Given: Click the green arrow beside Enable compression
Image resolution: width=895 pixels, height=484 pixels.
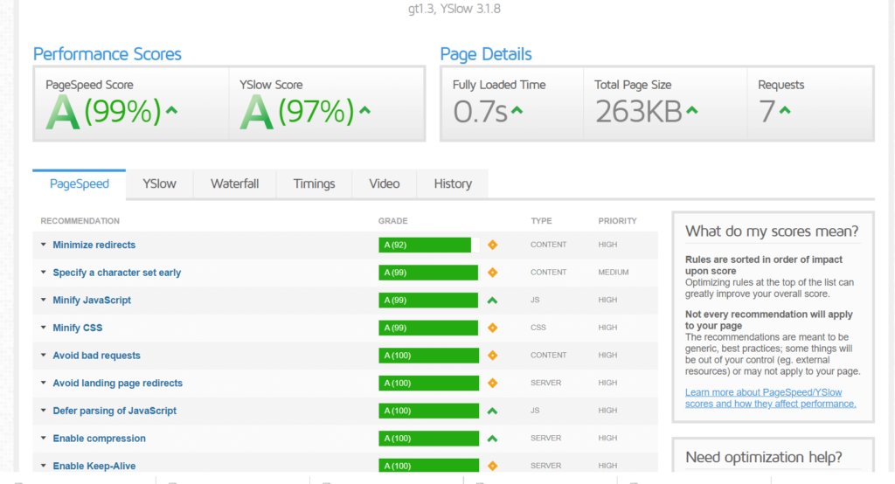Looking at the screenshot, I should (493, 439).
